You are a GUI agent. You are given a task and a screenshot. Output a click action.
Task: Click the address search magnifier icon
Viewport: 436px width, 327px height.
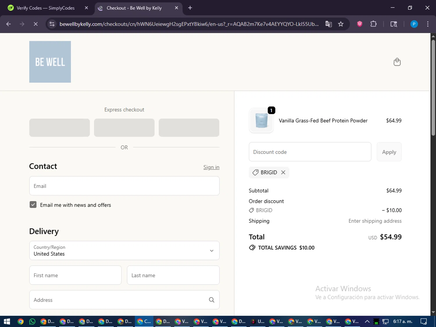pos(212,300)
